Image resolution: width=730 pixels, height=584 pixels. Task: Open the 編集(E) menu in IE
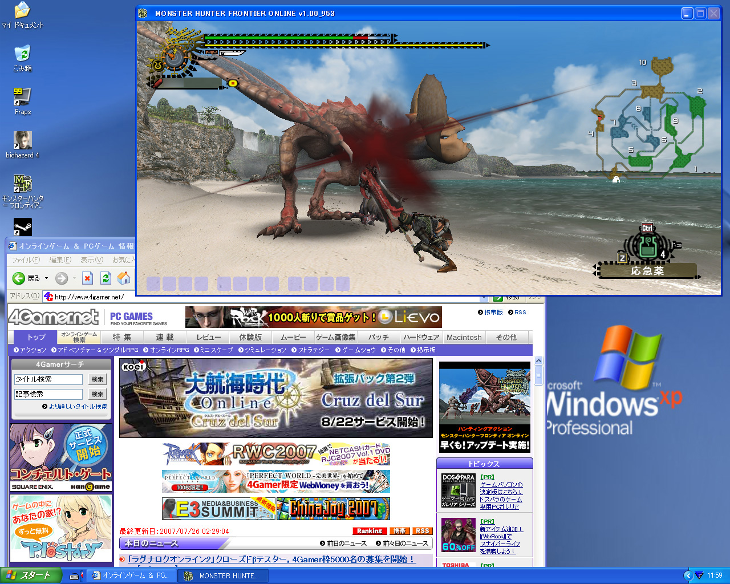pos(60,260)
